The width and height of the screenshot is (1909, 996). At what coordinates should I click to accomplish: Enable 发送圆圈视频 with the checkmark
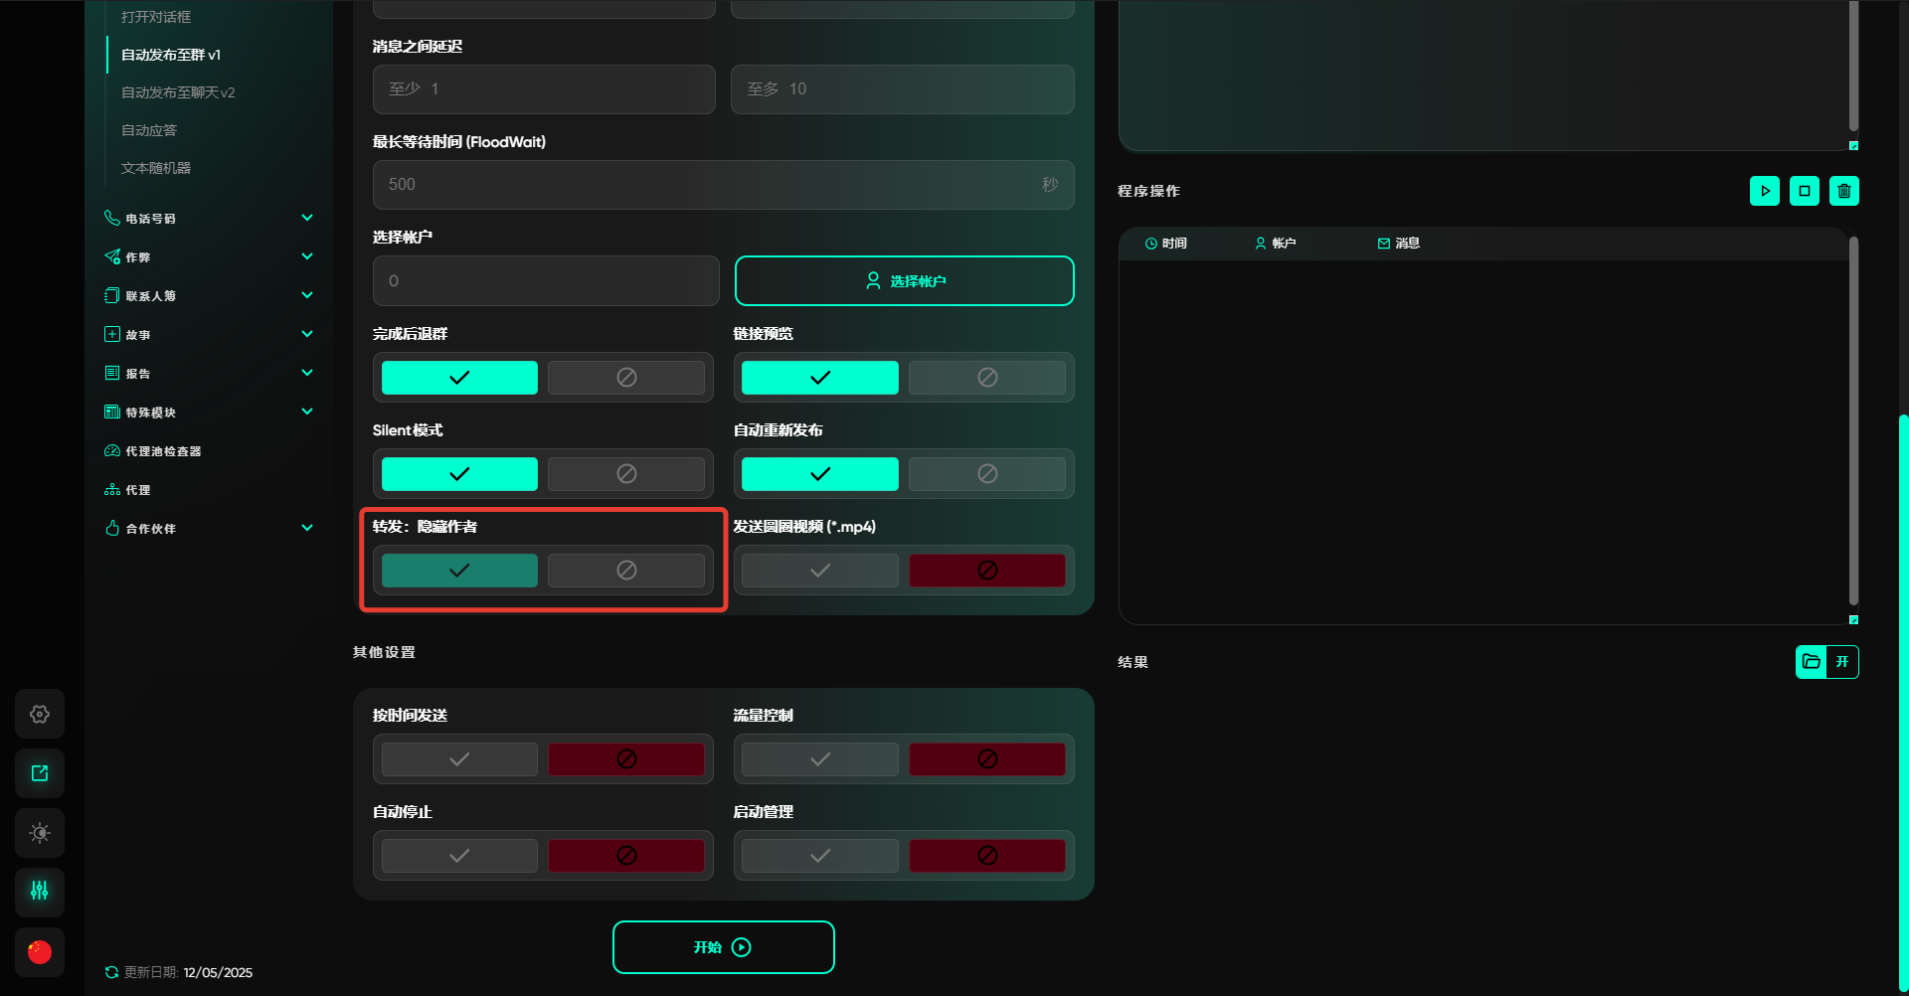point(819,571)
